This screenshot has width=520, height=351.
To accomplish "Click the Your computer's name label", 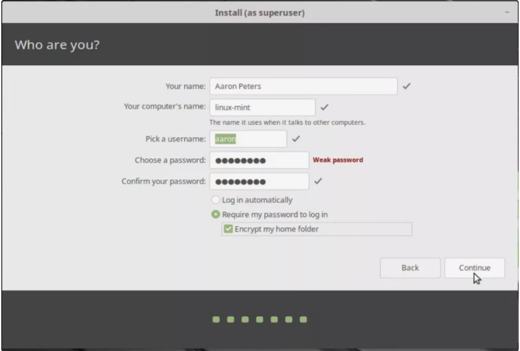I will click(x=165, y=107).
